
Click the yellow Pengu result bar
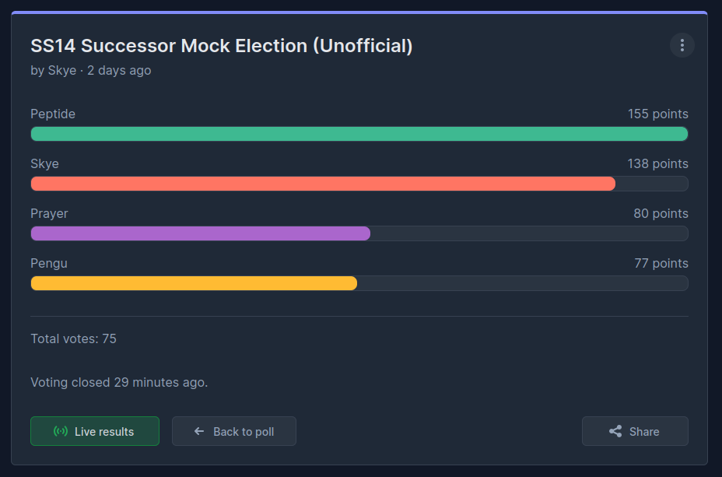[x=194, y=283]
